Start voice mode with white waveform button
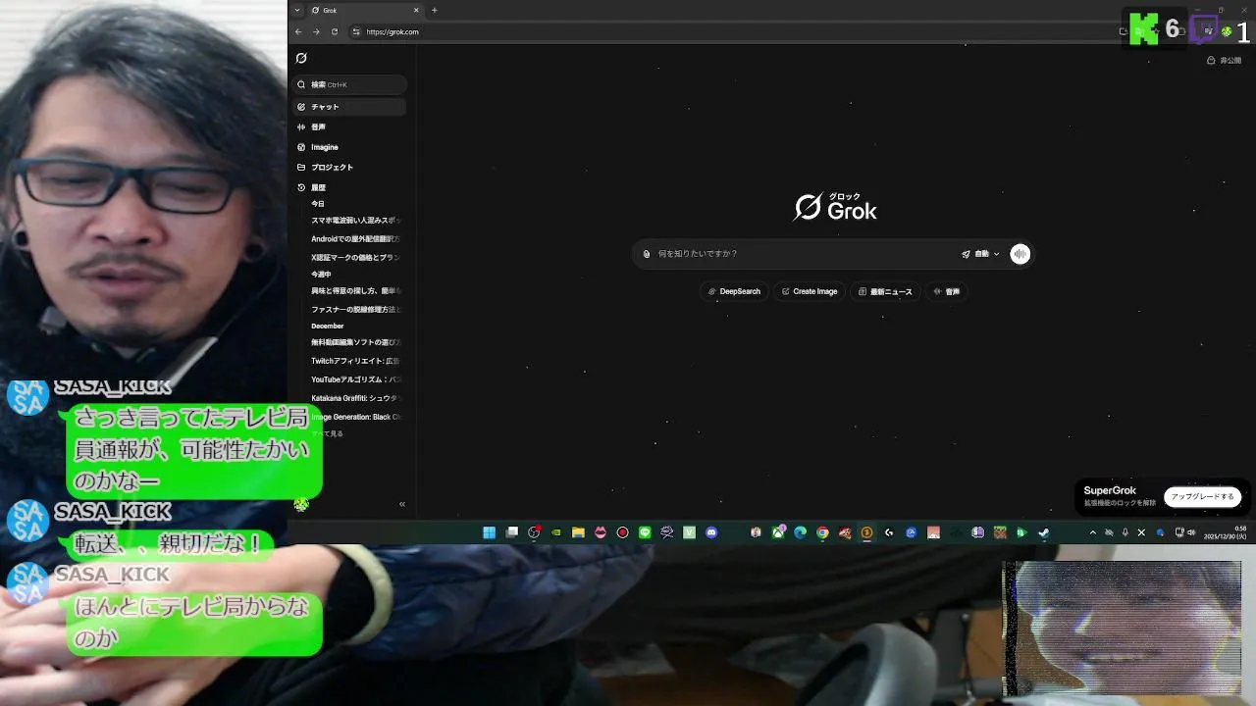Viewport: 1256px width, 706px height. tap(1020, 254)
